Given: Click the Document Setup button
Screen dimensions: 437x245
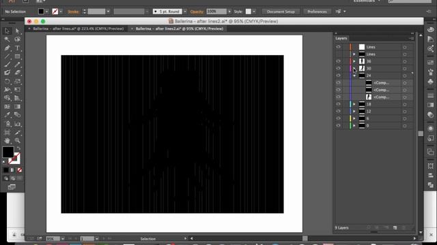Looking at the screenshot, I should tap(281, 12).
